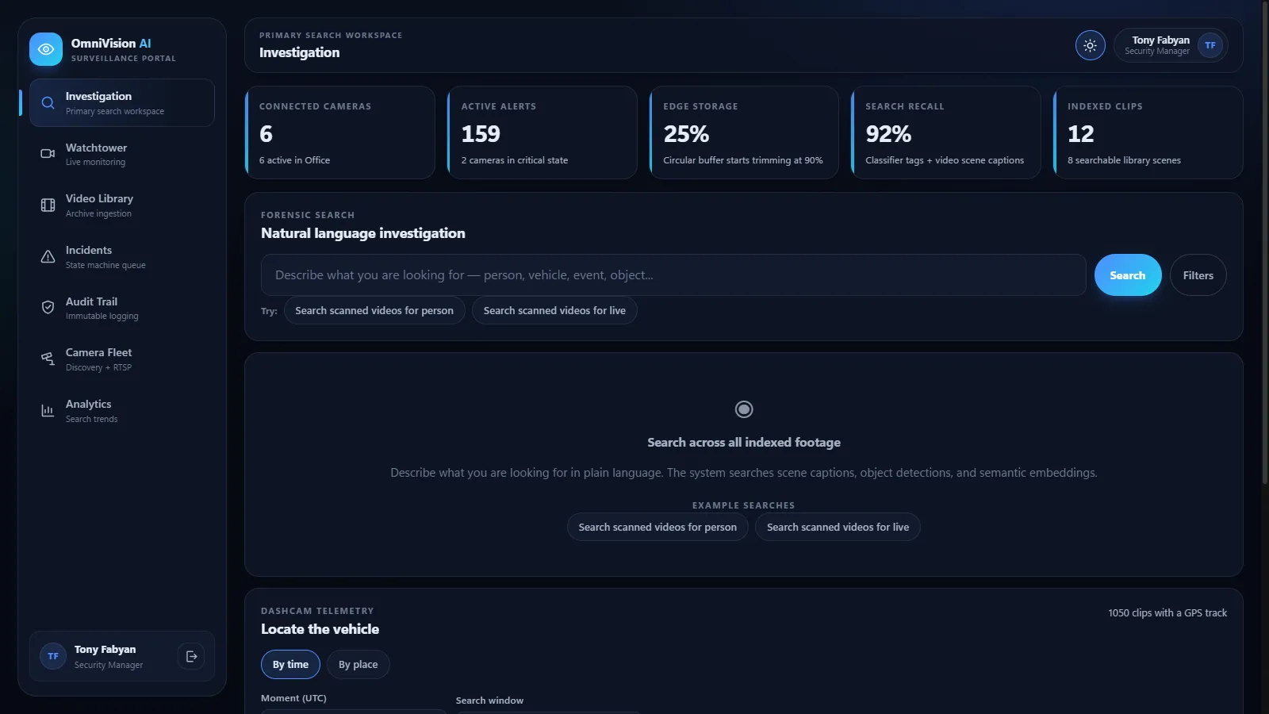The height and width of the screenshot is (714, 1269).
Task: Open the Filters panel
Action: pyautogui.click(x=1198, y=275)
